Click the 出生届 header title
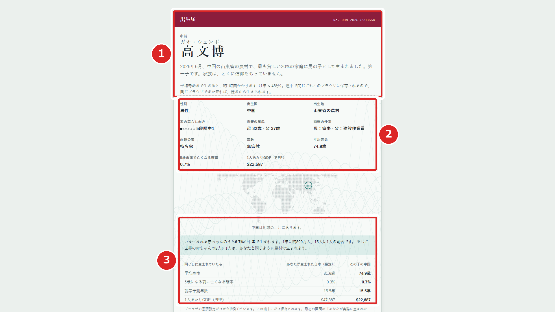 click(x=188, y=19)
